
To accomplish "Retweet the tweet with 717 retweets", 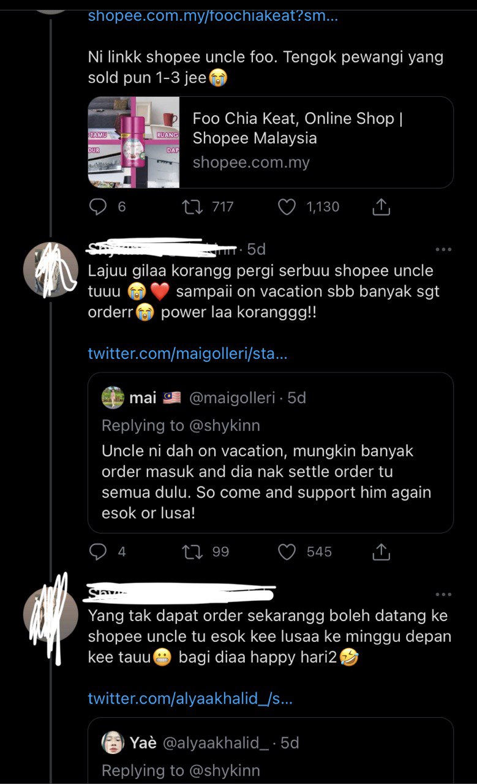I will 193,207.
